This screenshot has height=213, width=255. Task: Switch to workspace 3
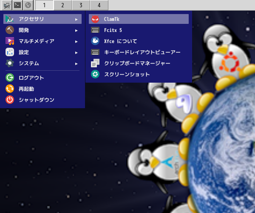[x=81, y=5]
